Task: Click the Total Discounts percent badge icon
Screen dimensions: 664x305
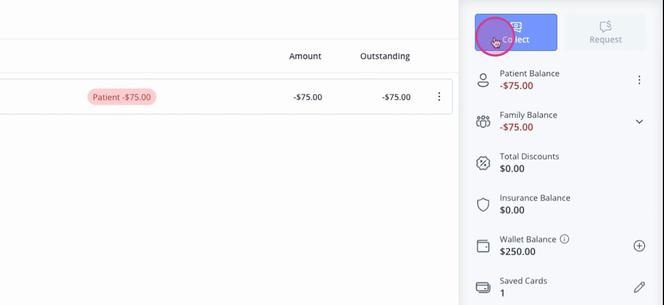Action: tap(483, 163)
